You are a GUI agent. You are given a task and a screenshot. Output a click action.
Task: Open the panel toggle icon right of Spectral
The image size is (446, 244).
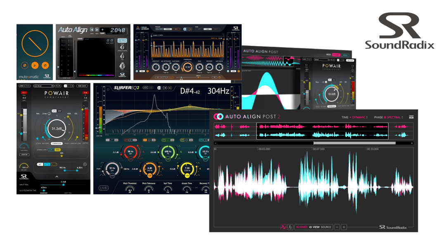click(x=411, y=117)
